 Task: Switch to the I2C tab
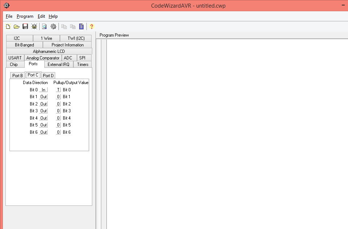20,38
